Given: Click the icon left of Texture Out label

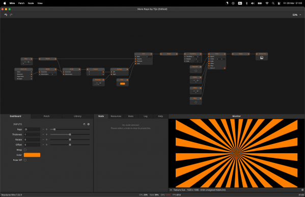Looking at the screenshot, I should [171, 190].
